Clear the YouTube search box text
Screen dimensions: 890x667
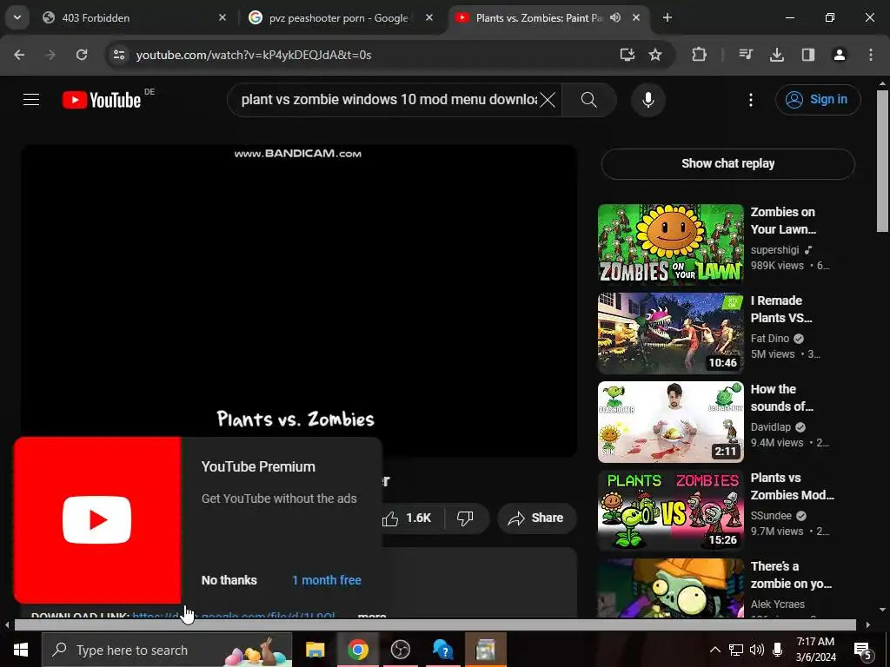548,100
